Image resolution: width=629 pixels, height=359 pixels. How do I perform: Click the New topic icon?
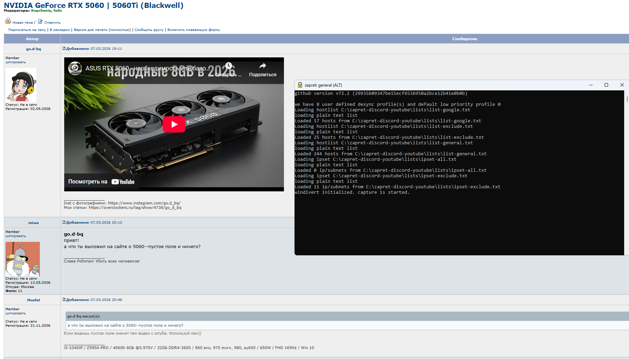[x=8, y=21]
